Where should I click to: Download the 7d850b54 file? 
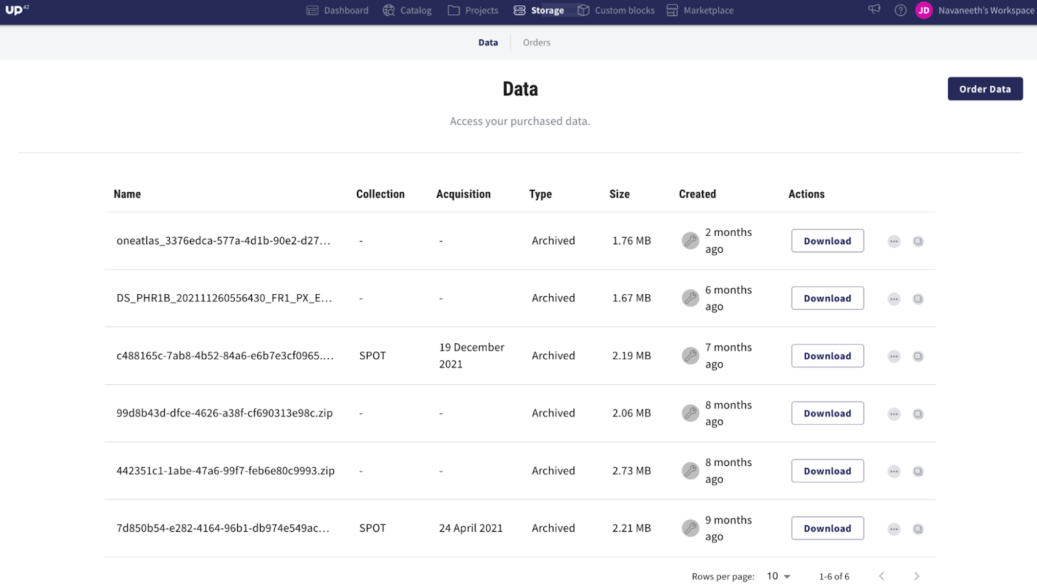(828, 528)
